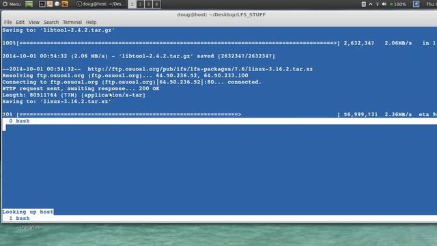Click the 'Connecting to ftp.osuosl.org' line
This screenshot has height=246, width=437.
pyautogui.click(x=132, y=82)
